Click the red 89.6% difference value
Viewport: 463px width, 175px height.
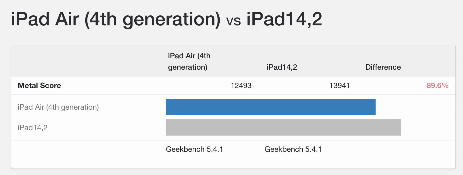click(437, 86)
